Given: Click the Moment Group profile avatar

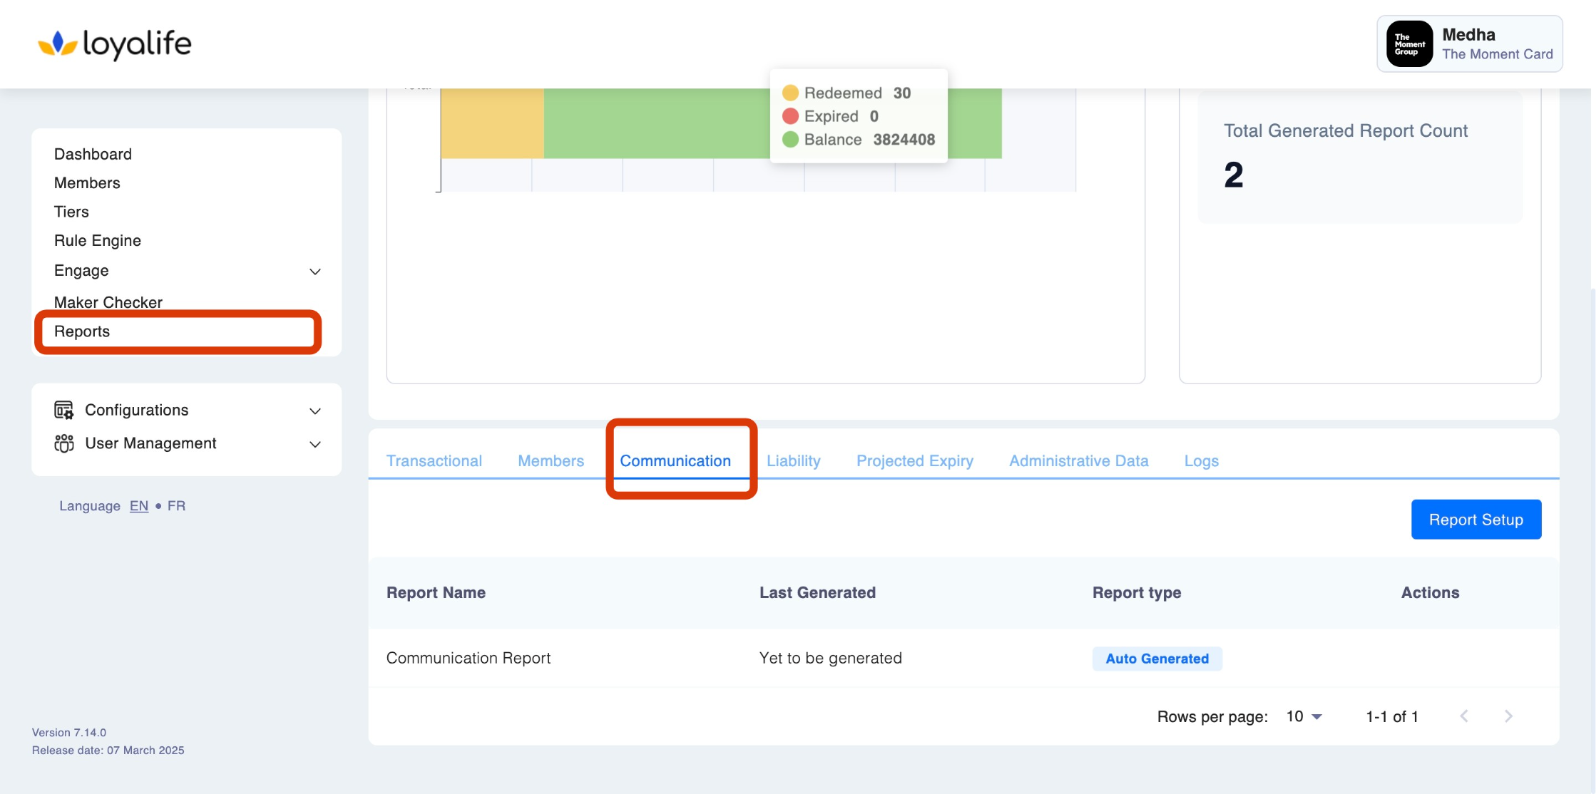Looking at the screenshot, I should pyautogui.click(x=1408, y=44).
